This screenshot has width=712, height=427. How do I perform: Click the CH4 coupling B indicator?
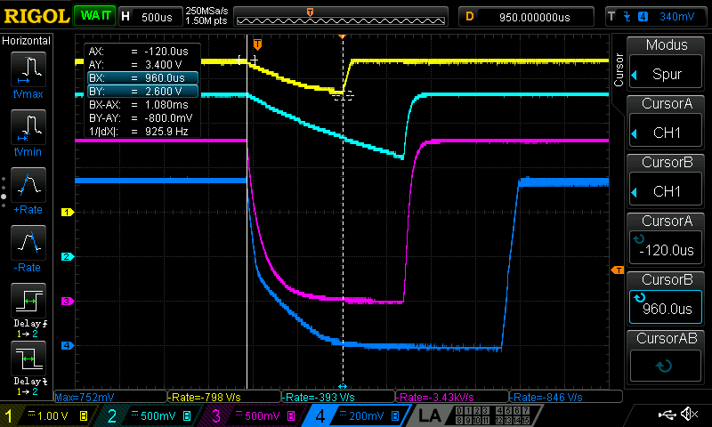point(395,415)
